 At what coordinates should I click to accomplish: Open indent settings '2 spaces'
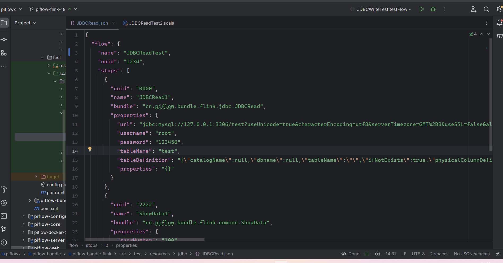pos(439,254)
